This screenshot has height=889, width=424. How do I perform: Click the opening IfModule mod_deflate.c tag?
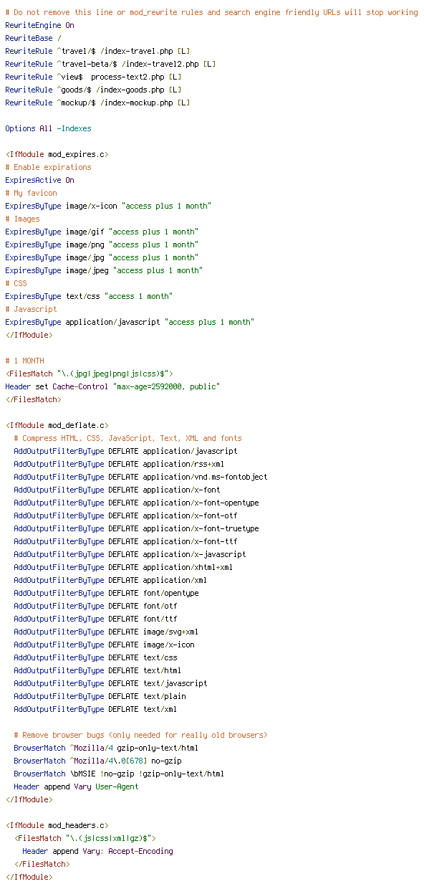click(57, 425)
